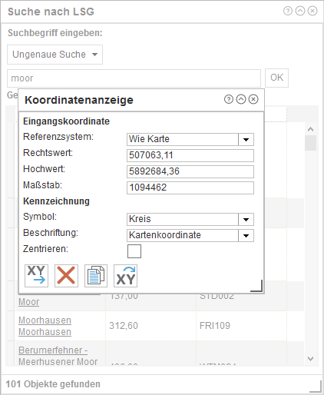The width and height of the screenshot is (324, 395).
Task: Open the Symbol dropdown showing Kreis
Action: (x=246, y=220)
